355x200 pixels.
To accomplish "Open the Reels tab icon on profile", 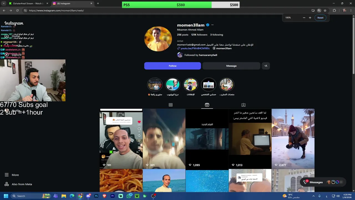I will [207, 105].
